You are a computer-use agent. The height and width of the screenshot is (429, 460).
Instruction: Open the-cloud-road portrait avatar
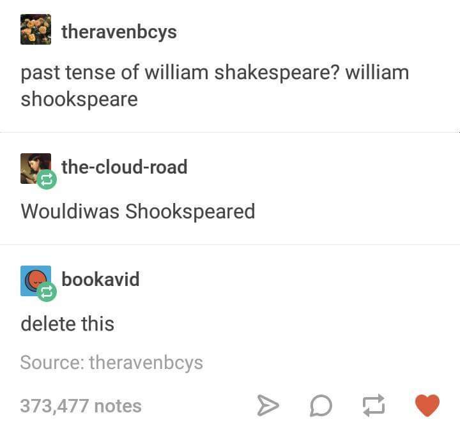click(x=36, y=169)
